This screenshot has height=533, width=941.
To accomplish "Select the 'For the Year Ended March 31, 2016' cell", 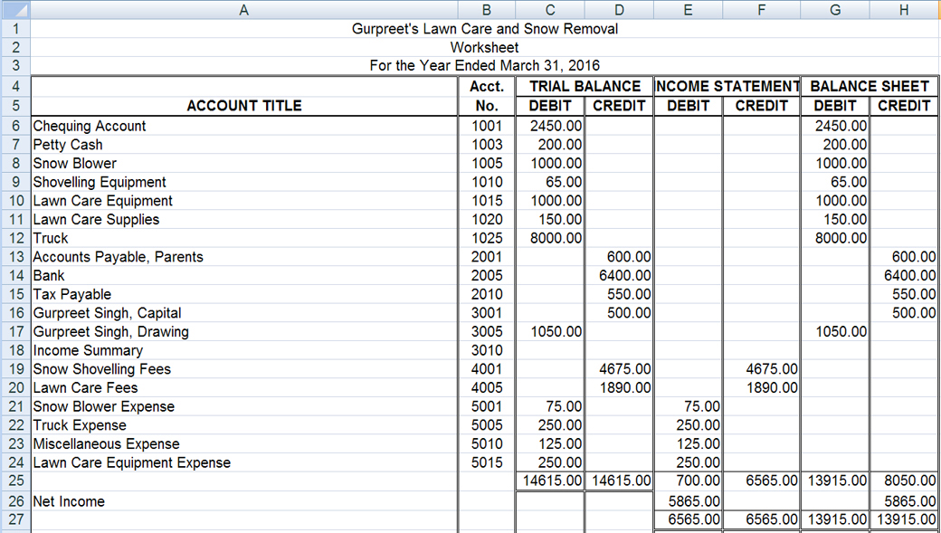I will (486, 65).
